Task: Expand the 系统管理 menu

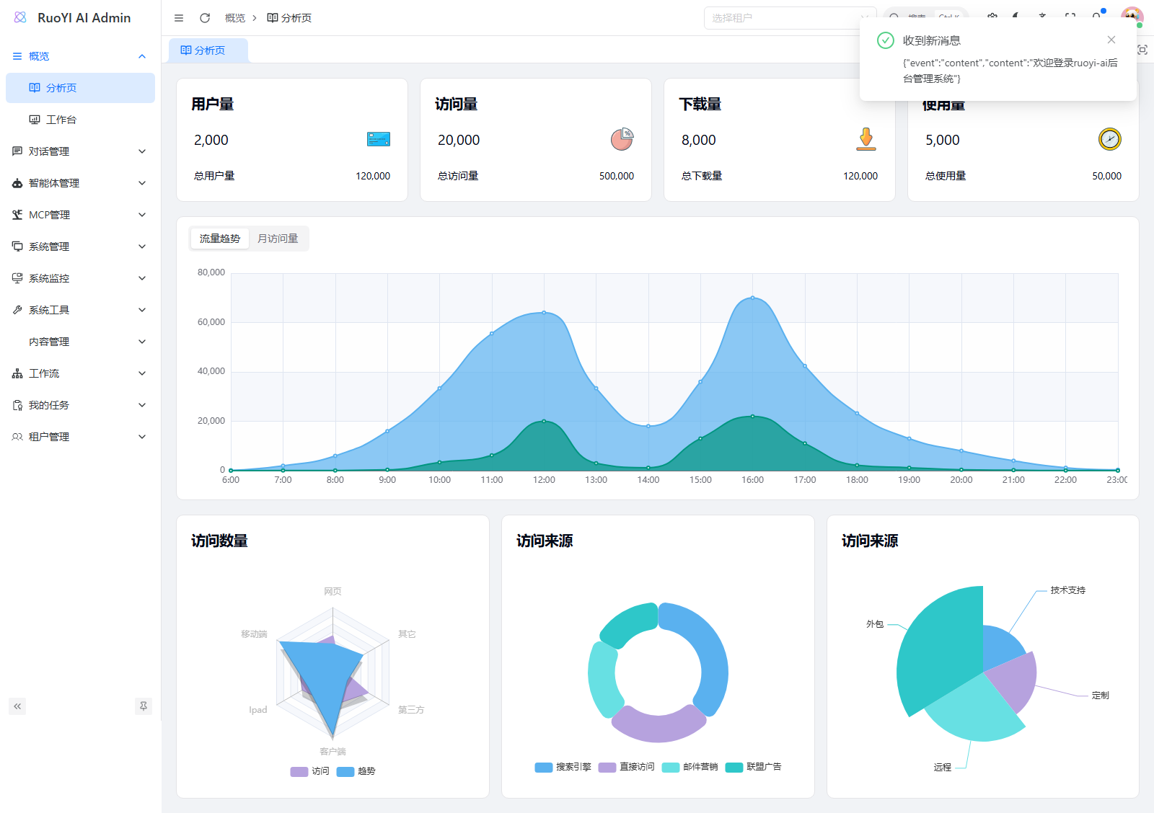Action: [x=80, y=246]
